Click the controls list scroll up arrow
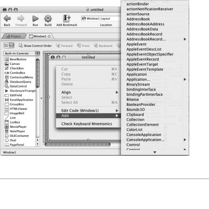The height and width of the screenshot is (210, 209). click(38, 140)
